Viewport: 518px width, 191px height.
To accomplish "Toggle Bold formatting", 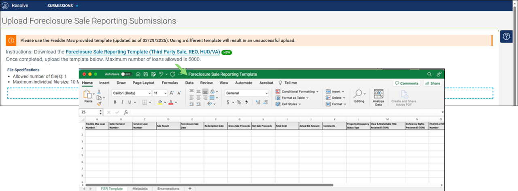I will (x=115, y=102).
